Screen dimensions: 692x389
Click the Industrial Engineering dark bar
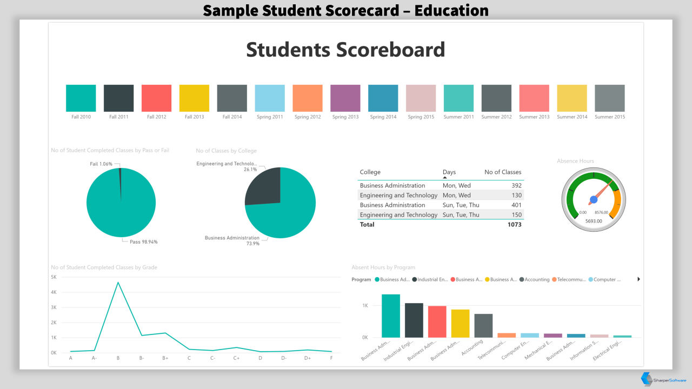tap(414, 320)
